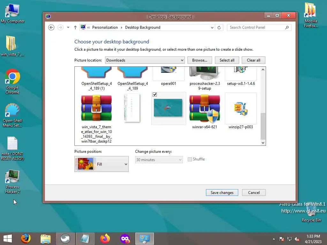Screen dimensions: 327x245
Task: Click breadcrumb chevron after Personalization
Action: point(121,27)
